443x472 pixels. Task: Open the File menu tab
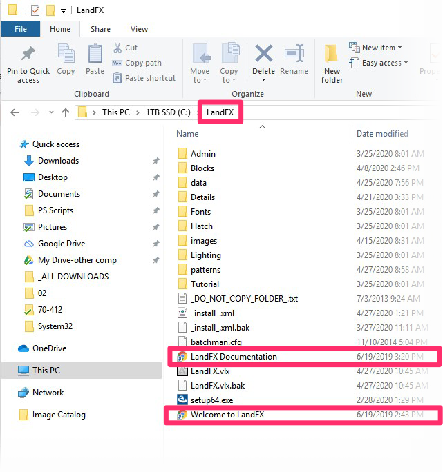[x=21, y=29]
